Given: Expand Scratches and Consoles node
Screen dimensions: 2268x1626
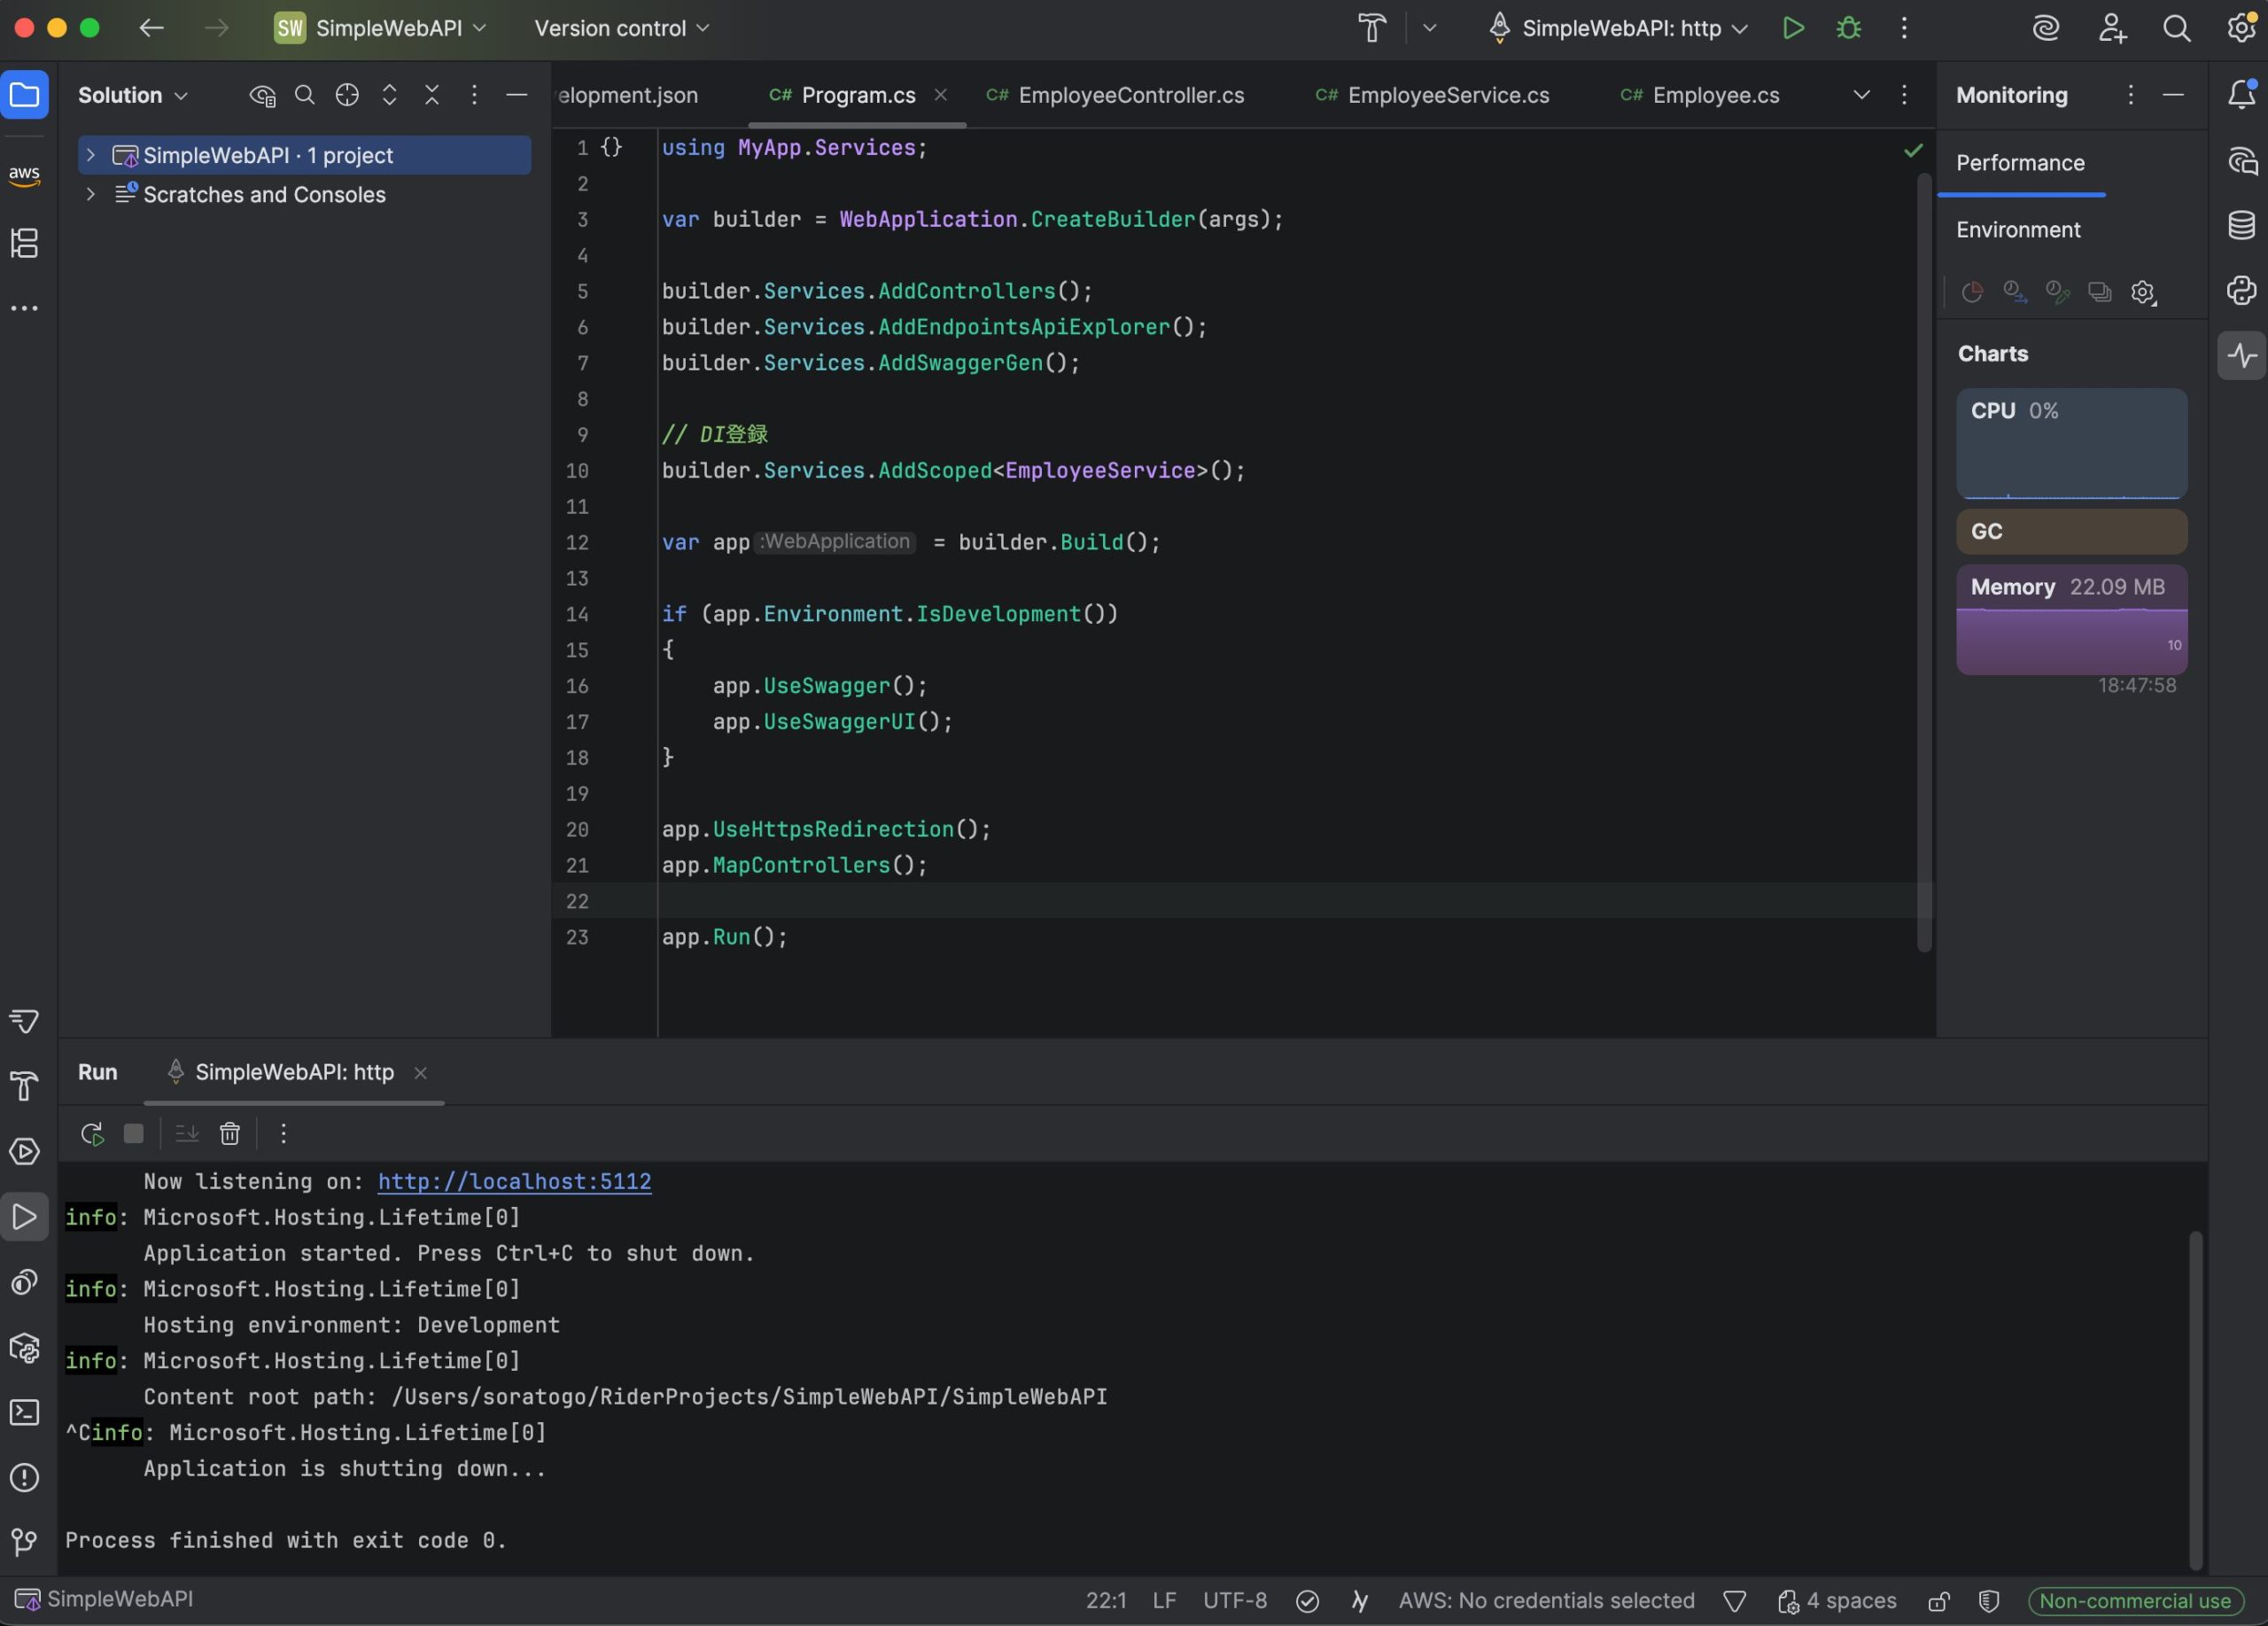Looking at the screenshot, I should click(91, 194).
